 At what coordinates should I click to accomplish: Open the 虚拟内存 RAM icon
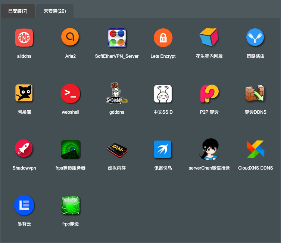117,150
